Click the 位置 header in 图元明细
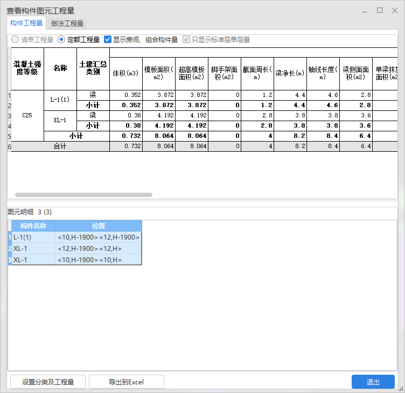This screenshot has height=393, width=405. pos(99,226)
